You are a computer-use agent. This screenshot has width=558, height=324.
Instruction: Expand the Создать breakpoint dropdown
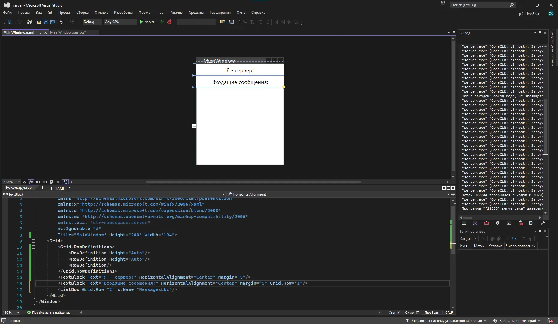click(x=468, y=239)
